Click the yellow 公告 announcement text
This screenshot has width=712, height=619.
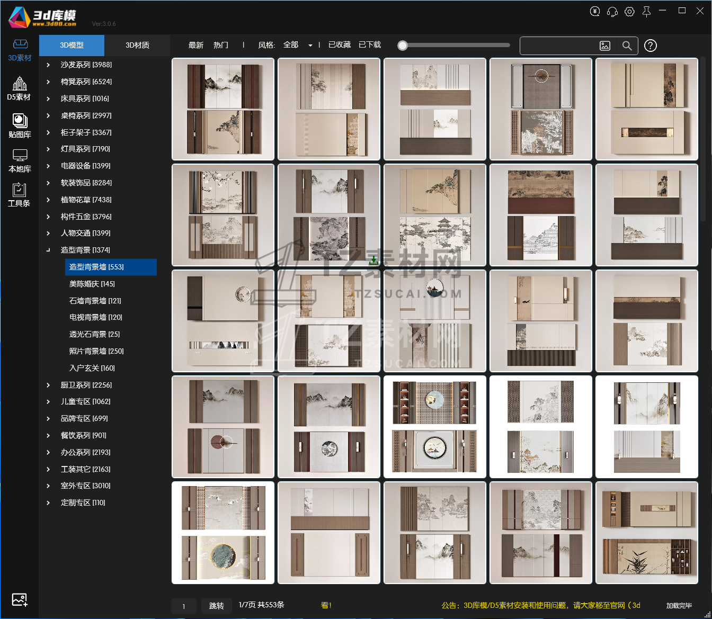pyautogui.click(x=541, y=605)
